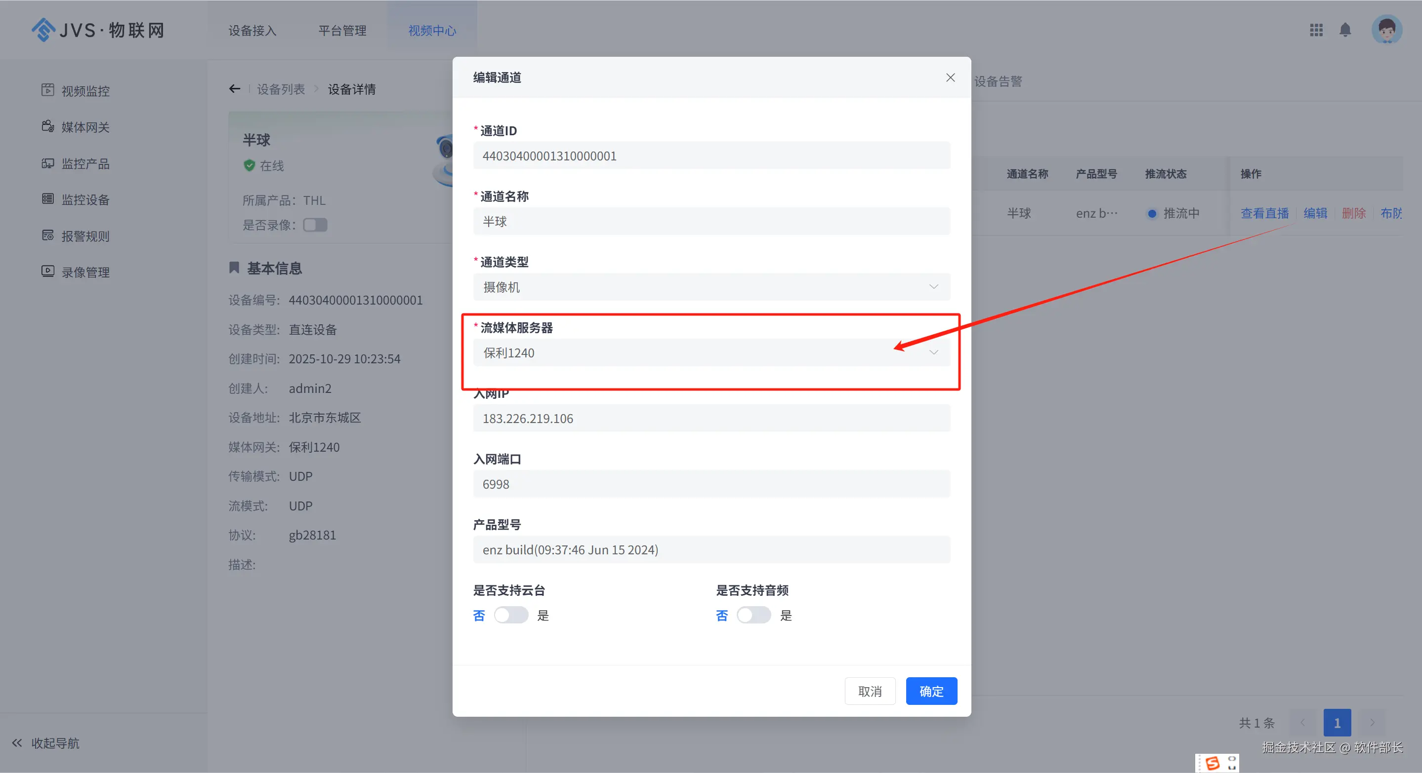Image resolution: width=1422 pixels, height=773 pixels.
Task: Click the monitoring devices sidebar icon
Action: pos(47,199)
